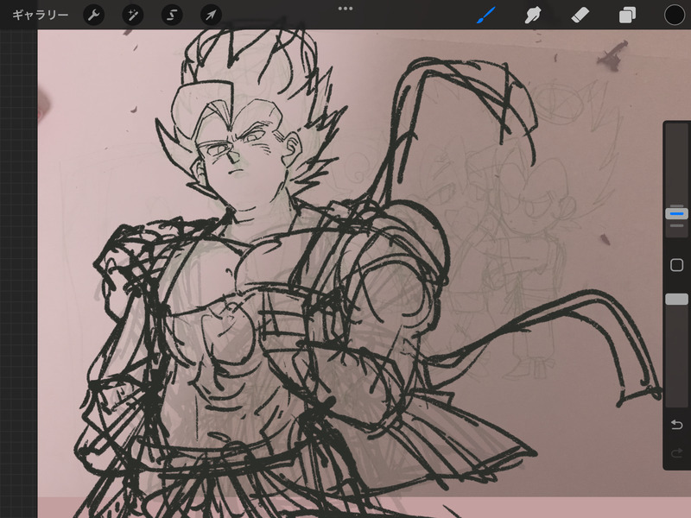Adjust the brush opacity slider handle
The width and height of the screenshot is (691, 518).
click(676, 299)
